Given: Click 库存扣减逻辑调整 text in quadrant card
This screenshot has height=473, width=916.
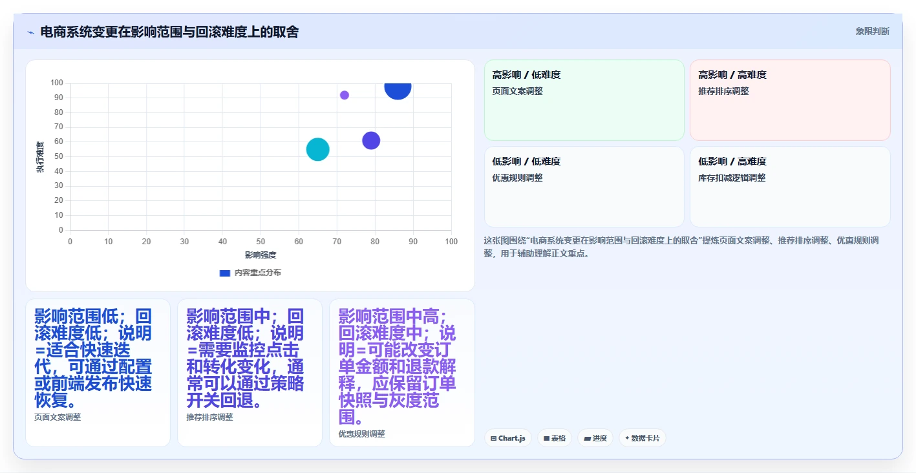Looking at the screenshot, I should (x=732, y=178).
